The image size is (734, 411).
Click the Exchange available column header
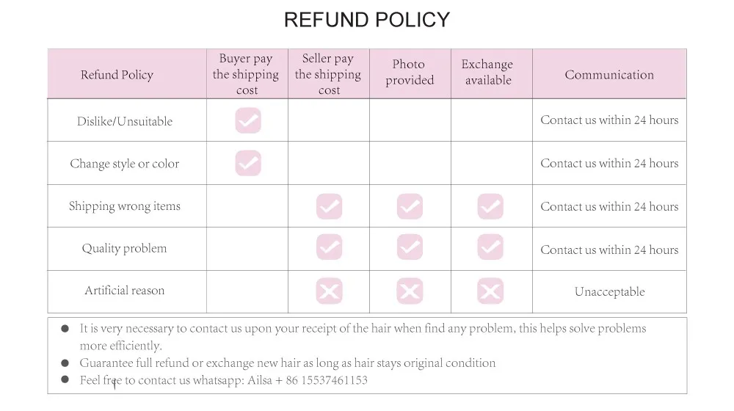point(487,73)
